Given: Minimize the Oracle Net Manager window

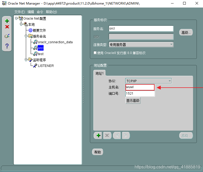Looking at the screenshot, I should click(172, 3).
